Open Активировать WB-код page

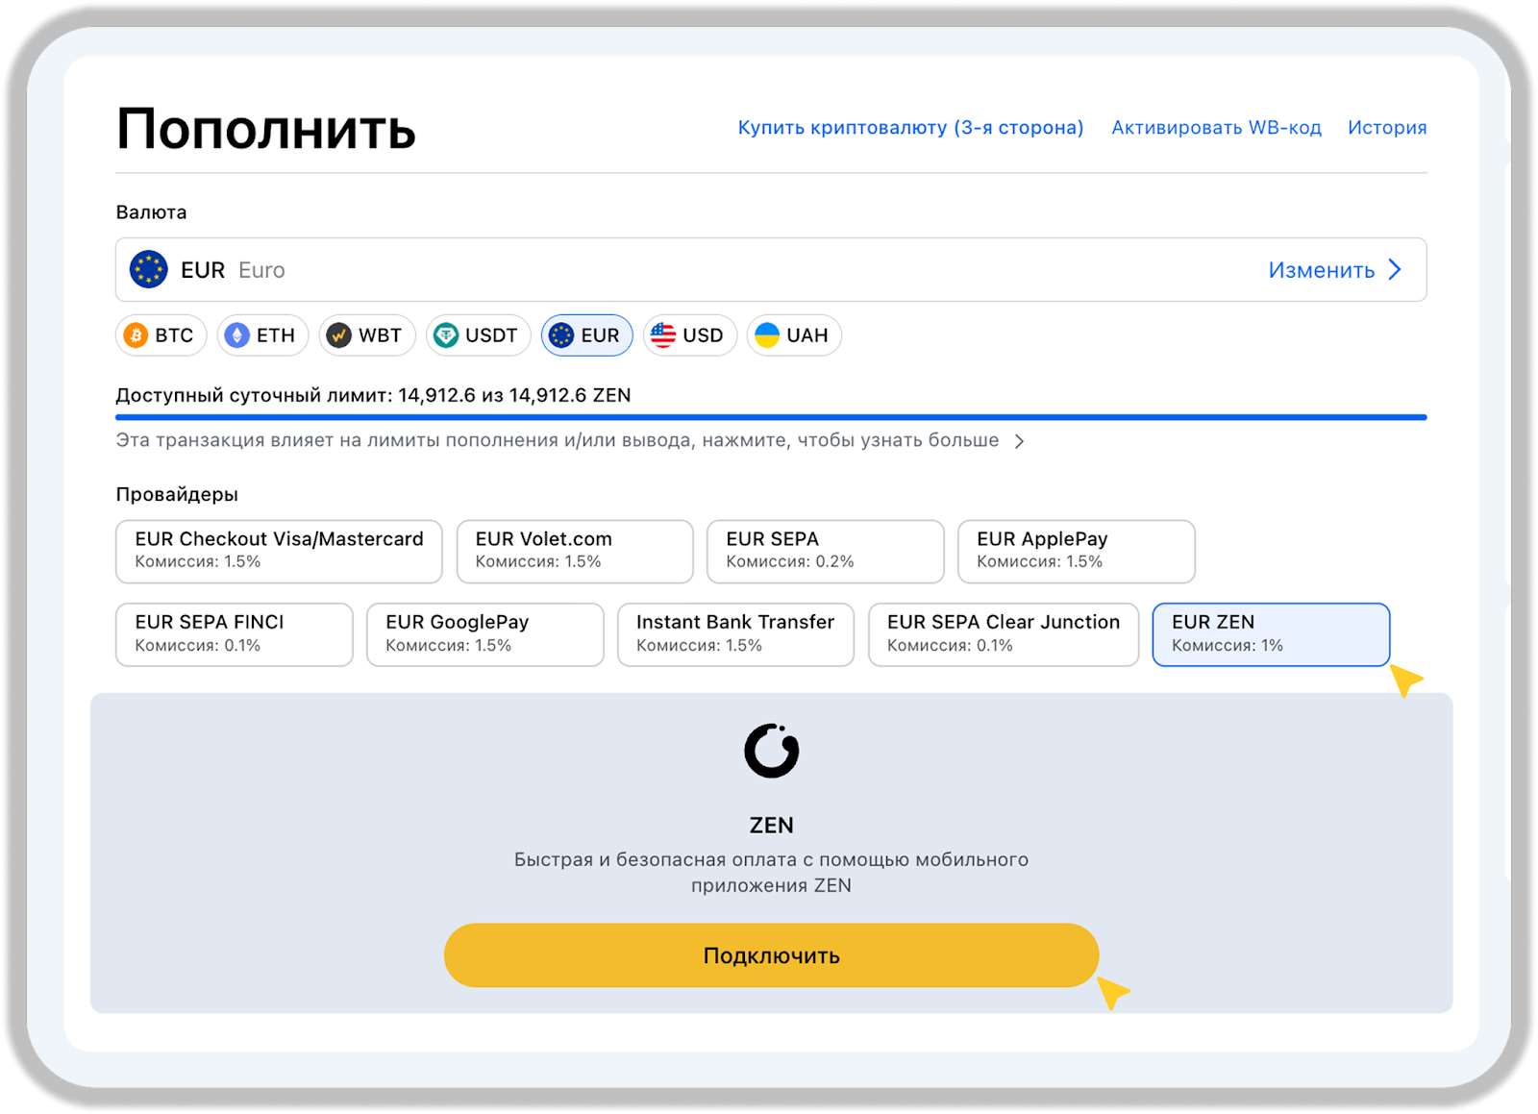tap(1216, 128)
